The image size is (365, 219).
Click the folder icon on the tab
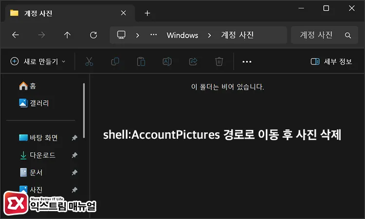tap(14, 13)
